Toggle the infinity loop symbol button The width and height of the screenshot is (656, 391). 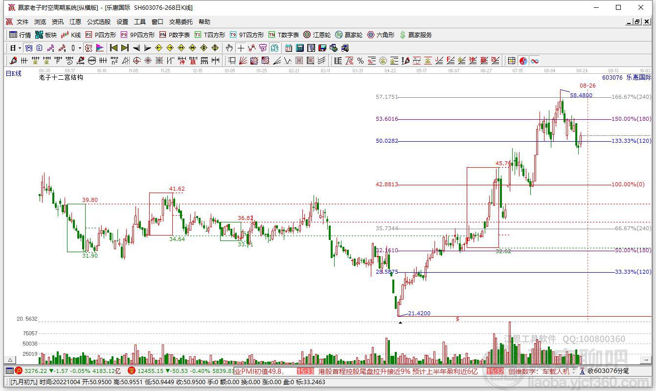535,61
